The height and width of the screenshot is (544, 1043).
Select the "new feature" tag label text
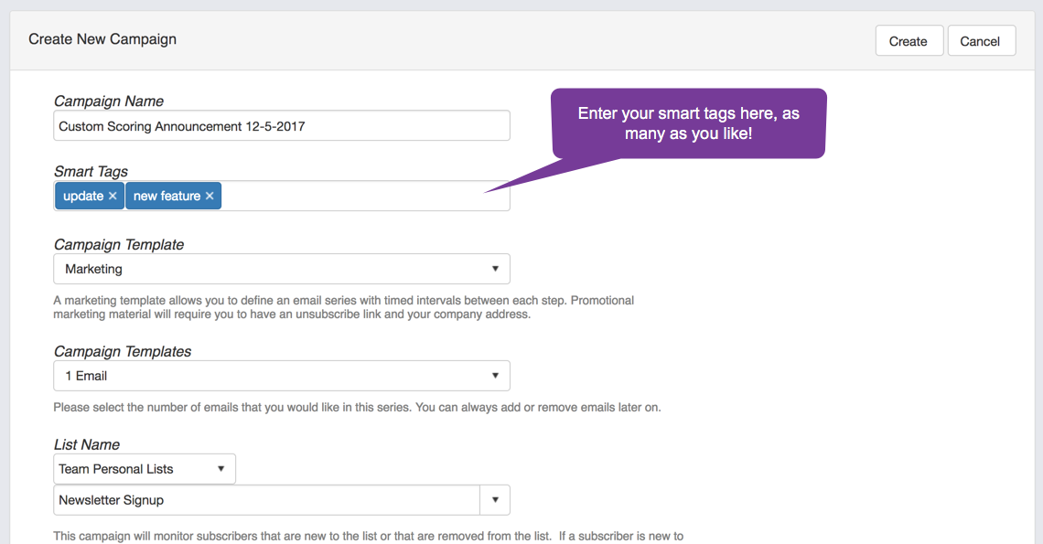[167, 196]
